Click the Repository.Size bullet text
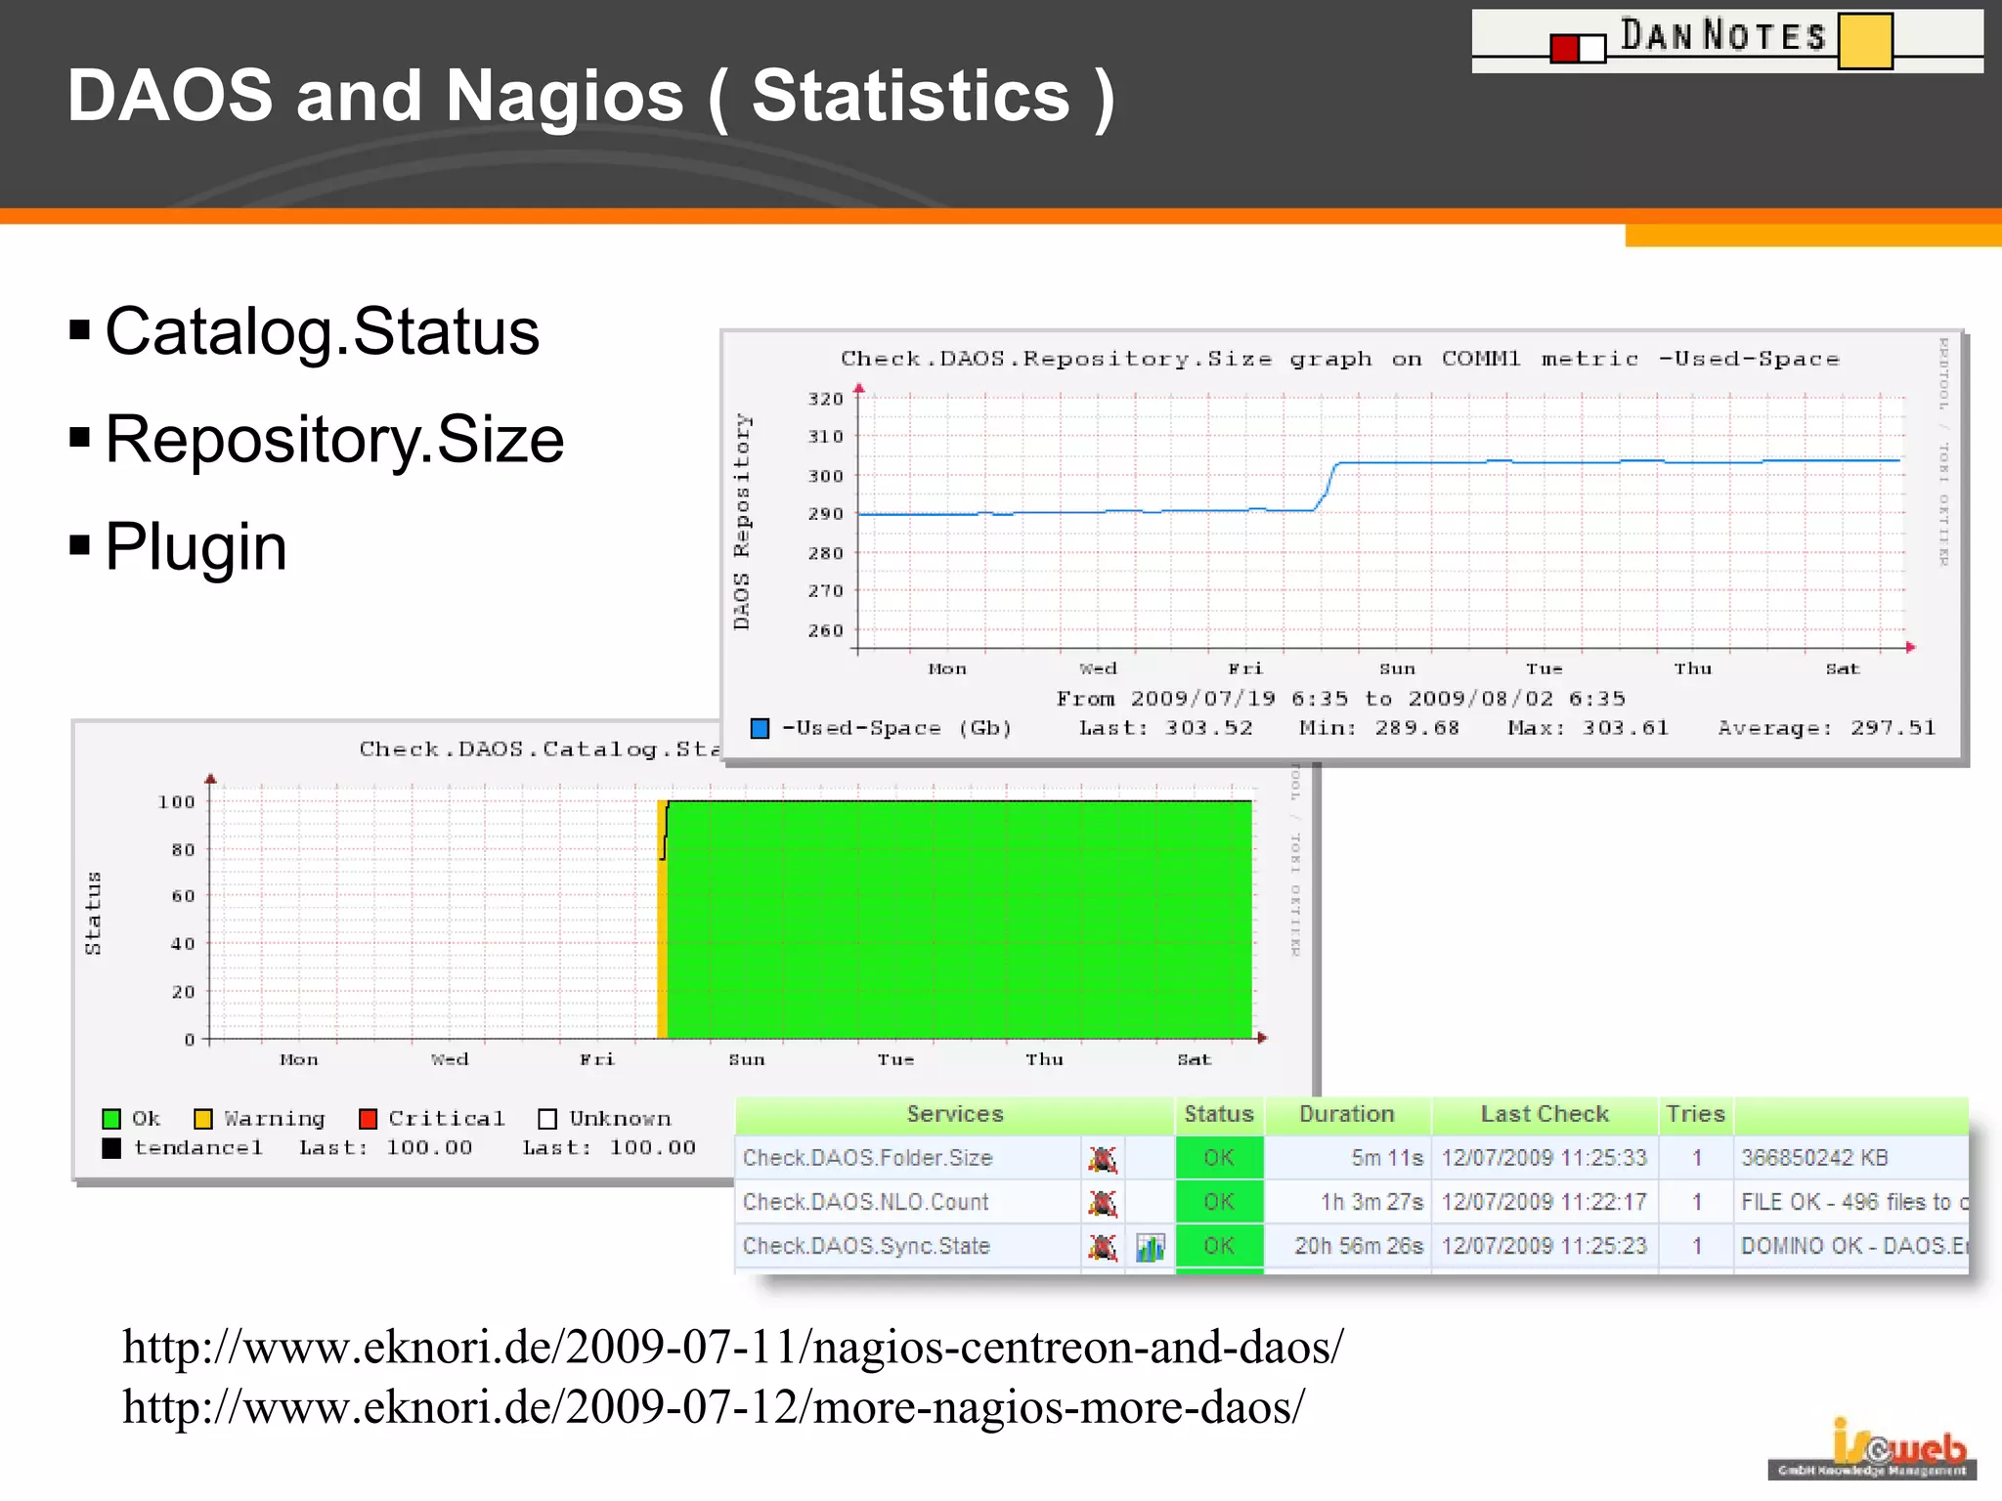Viewport: 2002px width, 1501px height. (334, 440)
